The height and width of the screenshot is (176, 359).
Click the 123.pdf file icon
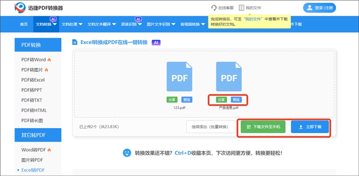[x=179, y=77]
